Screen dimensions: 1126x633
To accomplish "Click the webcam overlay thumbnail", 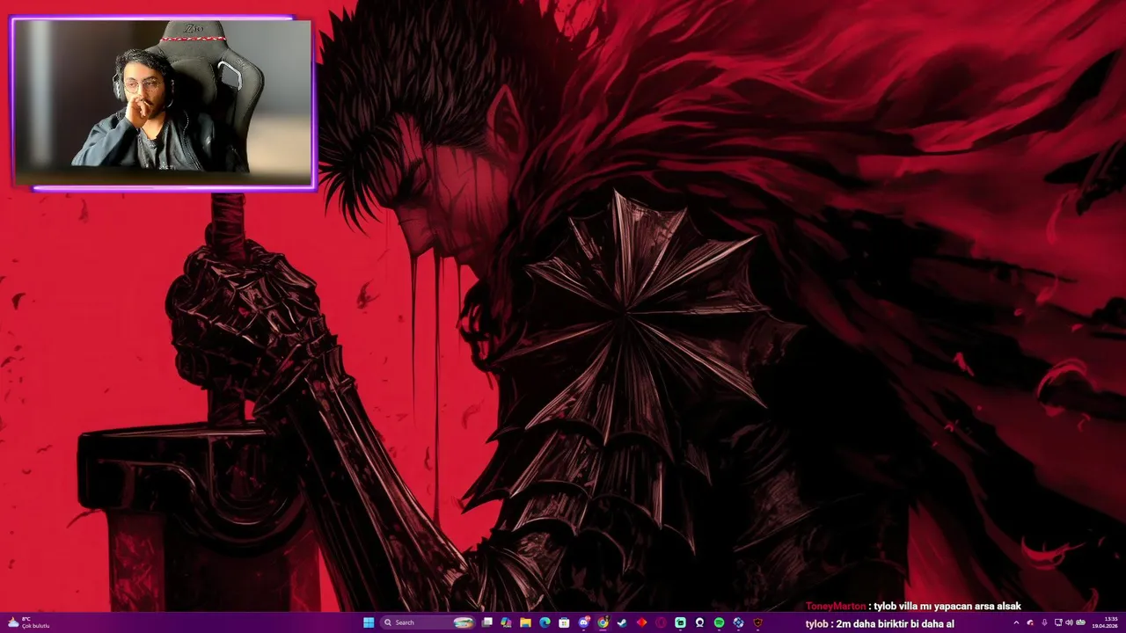I will (x=163, y=102).
